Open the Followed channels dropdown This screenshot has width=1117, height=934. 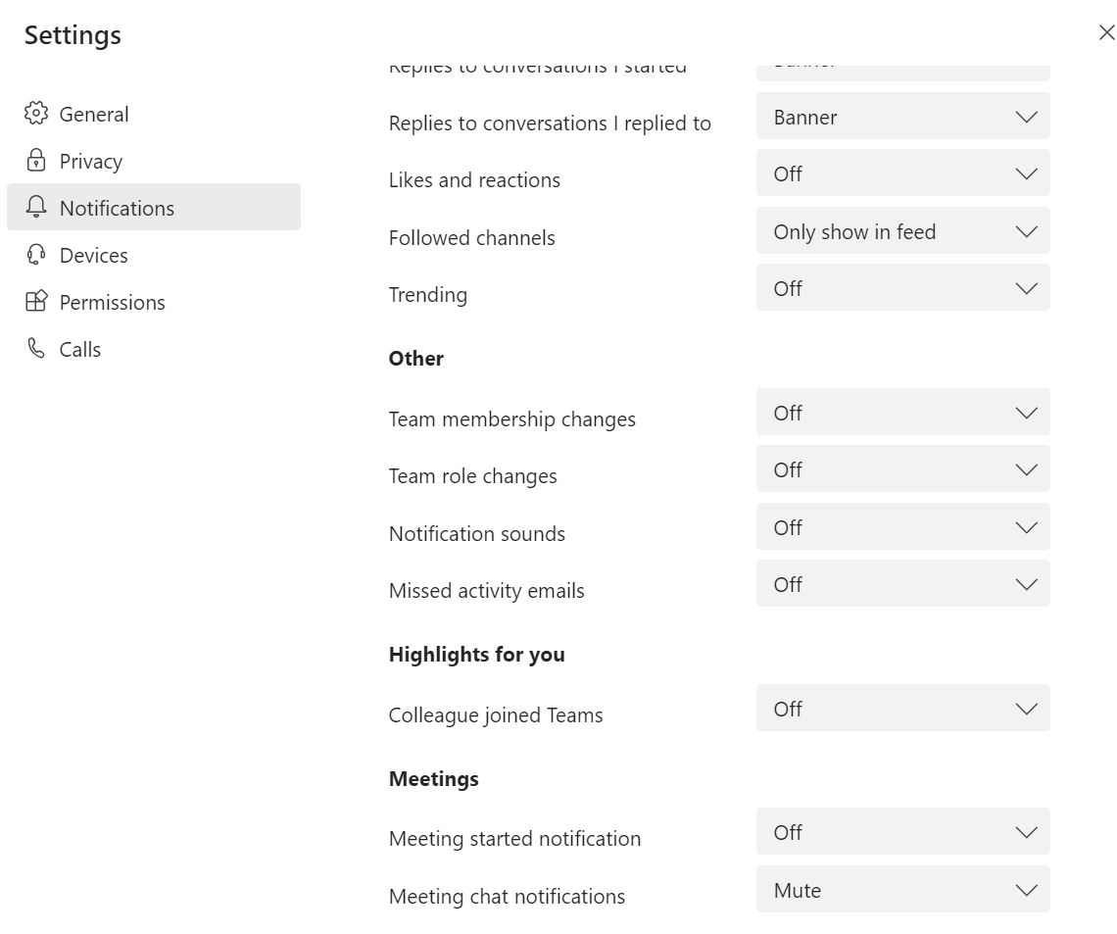(902, 231)
